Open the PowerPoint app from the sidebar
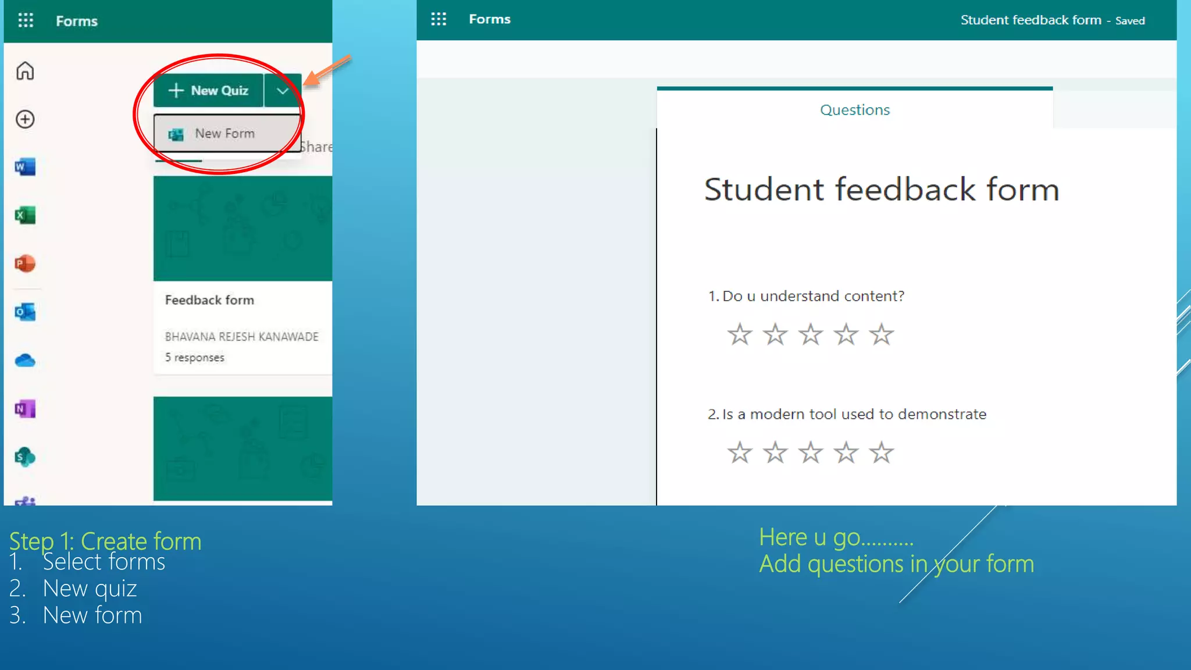The image size is (1191, 670). [x=25, y=263]
